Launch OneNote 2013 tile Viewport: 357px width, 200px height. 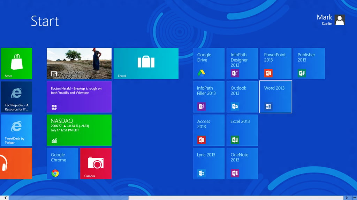pos(242,163)
